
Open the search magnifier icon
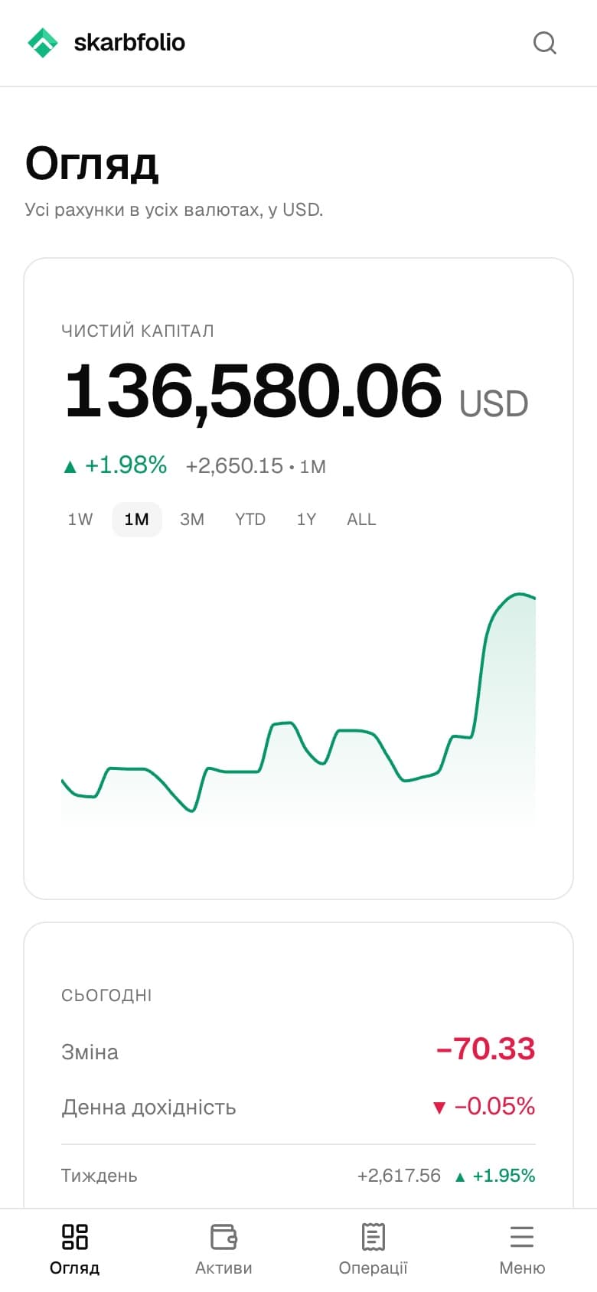click(544, 43)
